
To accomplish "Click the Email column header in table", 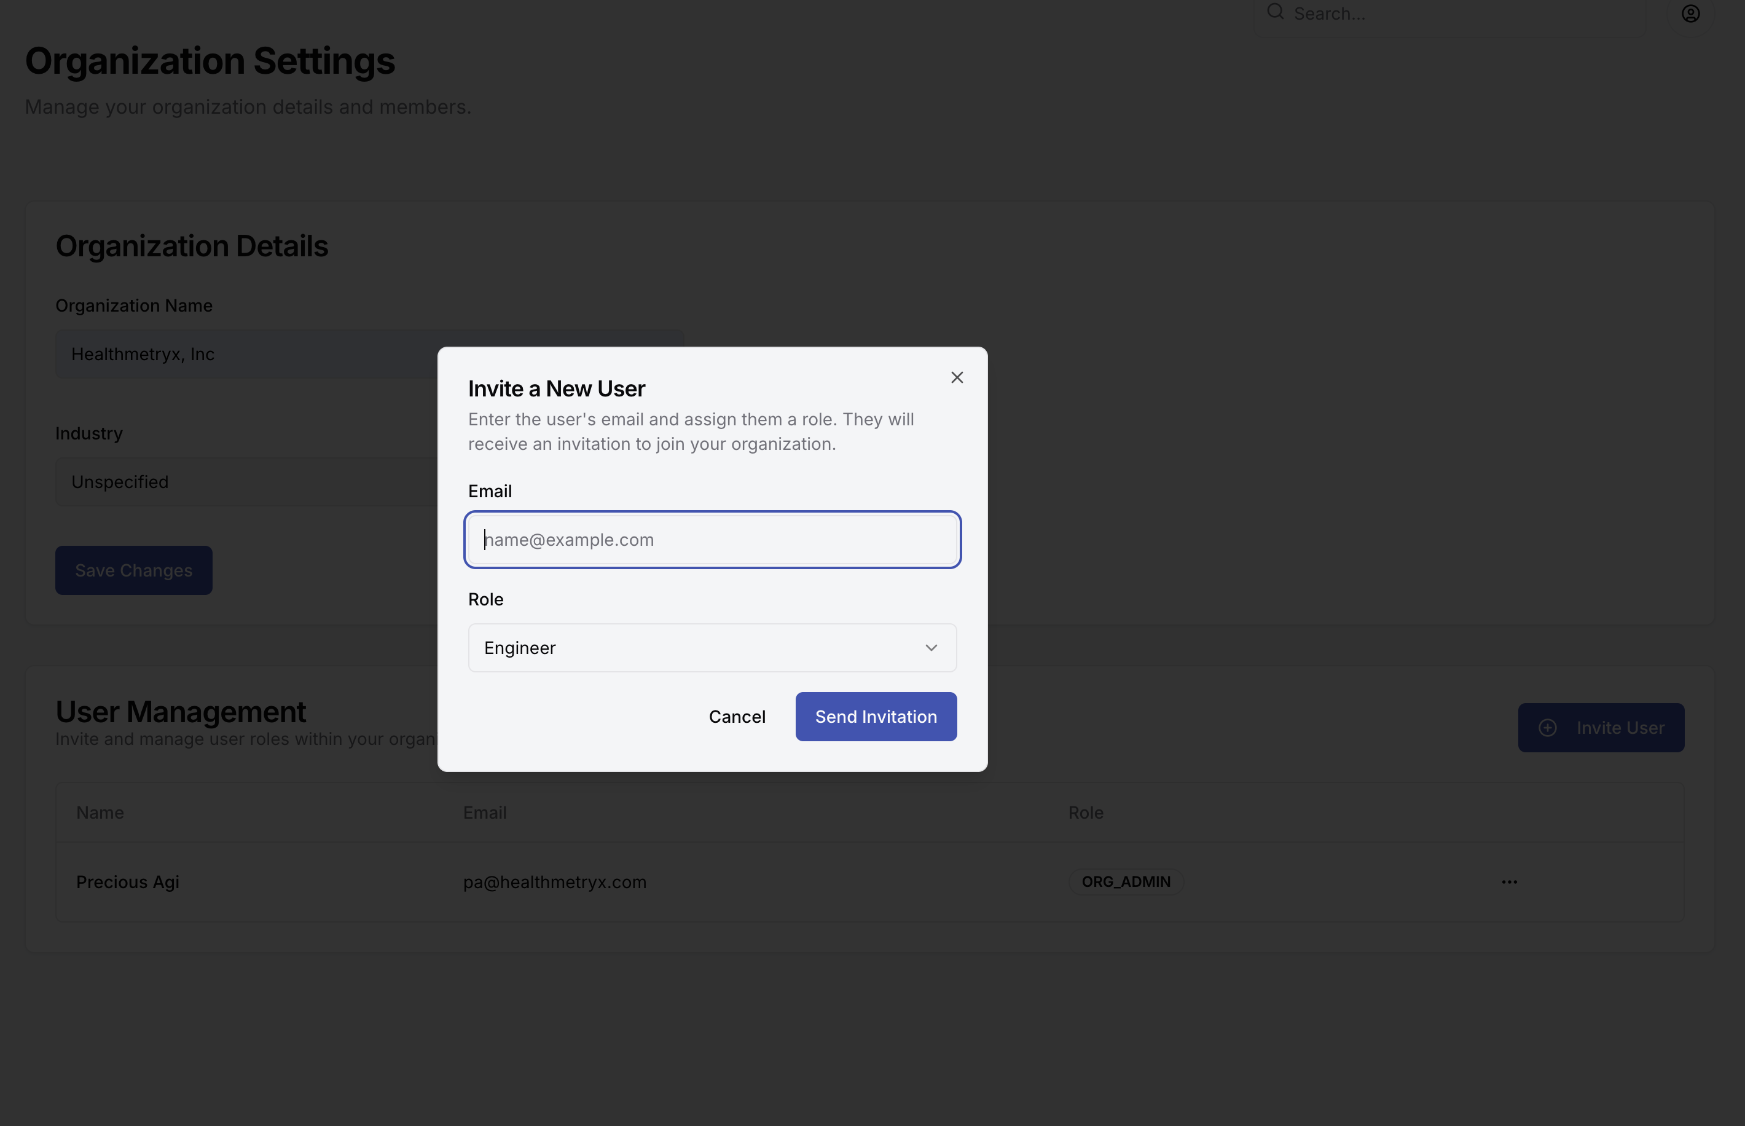I will point(484,813).
